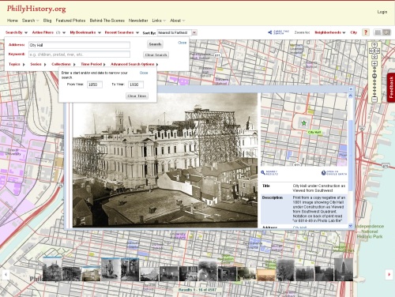Expand the Search By dropdown

click(x=17, y=32)
